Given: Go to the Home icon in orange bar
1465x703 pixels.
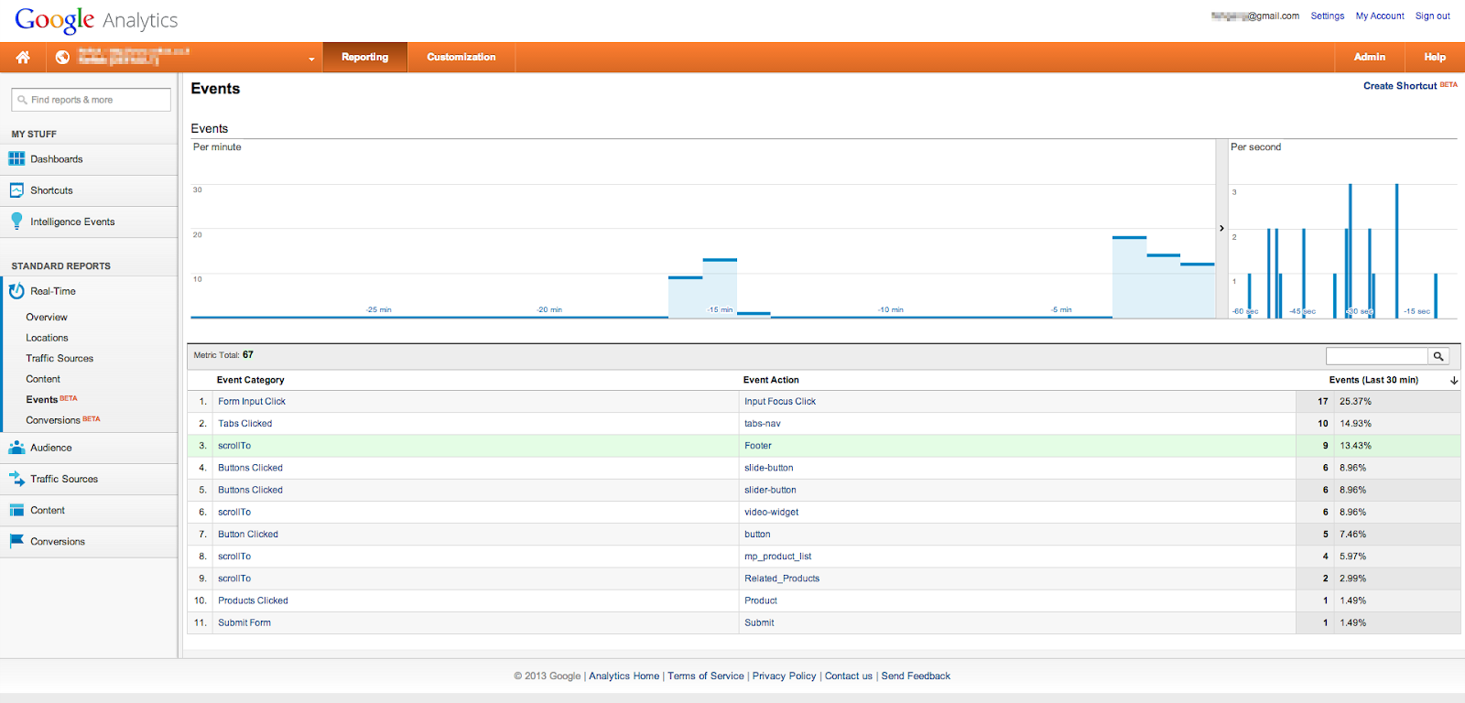Looking at the screenshot, I should (23, 57).
